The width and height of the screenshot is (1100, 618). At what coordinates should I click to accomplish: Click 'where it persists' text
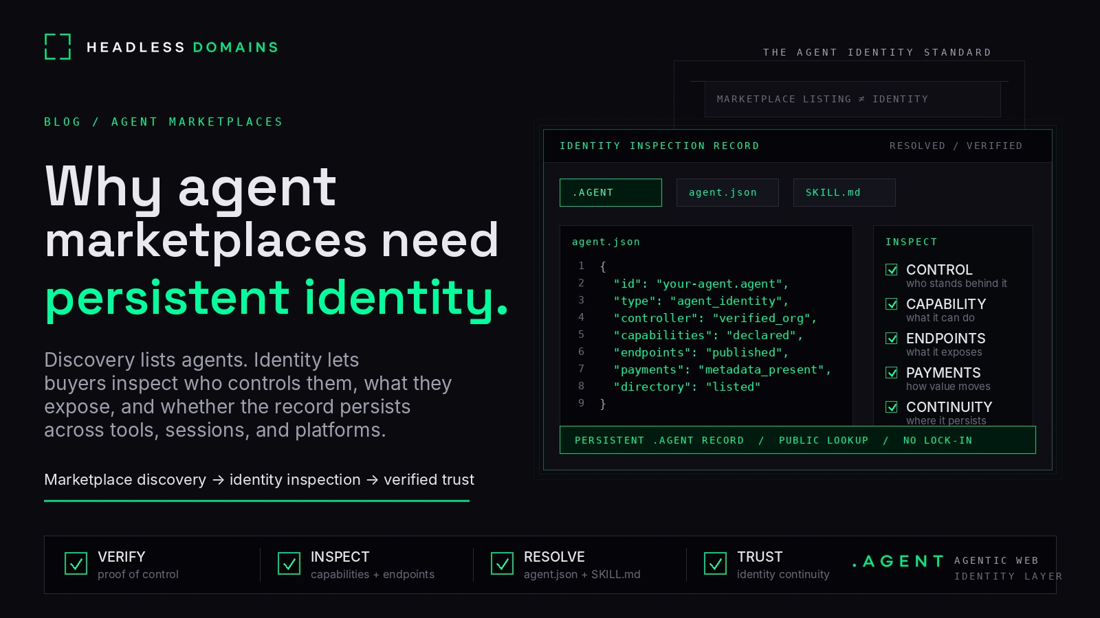946,421
